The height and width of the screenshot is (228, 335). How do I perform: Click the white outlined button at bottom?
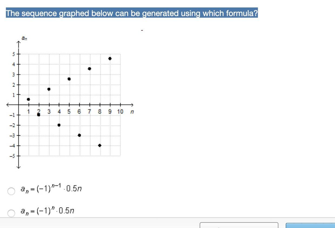(x=239, y=225)
